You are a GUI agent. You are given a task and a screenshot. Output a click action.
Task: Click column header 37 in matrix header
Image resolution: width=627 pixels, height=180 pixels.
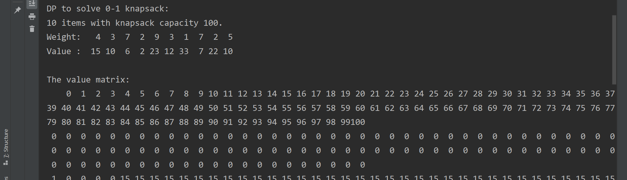[610, 94]
